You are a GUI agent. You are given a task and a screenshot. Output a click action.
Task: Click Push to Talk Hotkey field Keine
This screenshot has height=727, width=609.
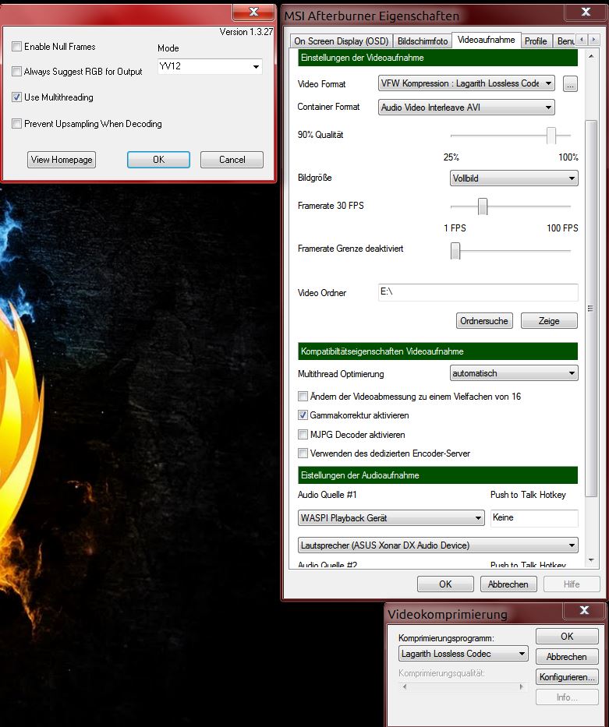click(534, 518)
